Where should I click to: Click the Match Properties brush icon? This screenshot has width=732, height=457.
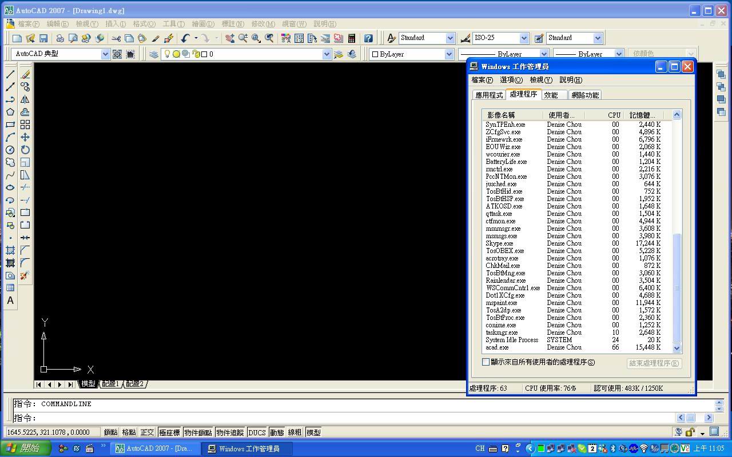point(156,38)
